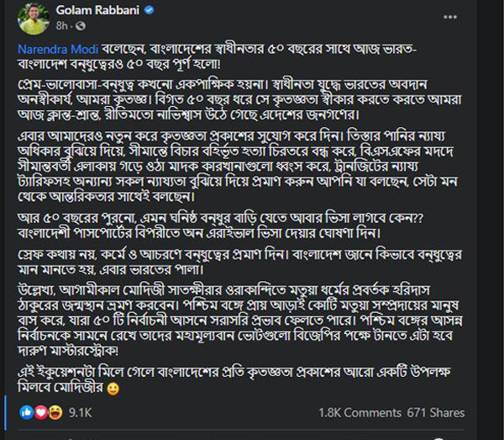Click the paragraph beginning "উল্লেখ্য, আগামীকাল"
Image resolution: width=504 pixels, height=440 pixels.
[244, 326]
